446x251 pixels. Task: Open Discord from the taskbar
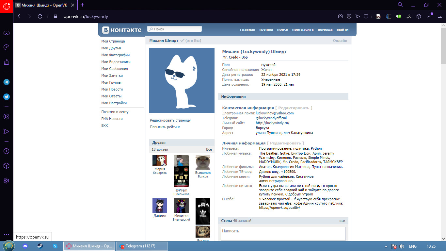click(25, 246)
